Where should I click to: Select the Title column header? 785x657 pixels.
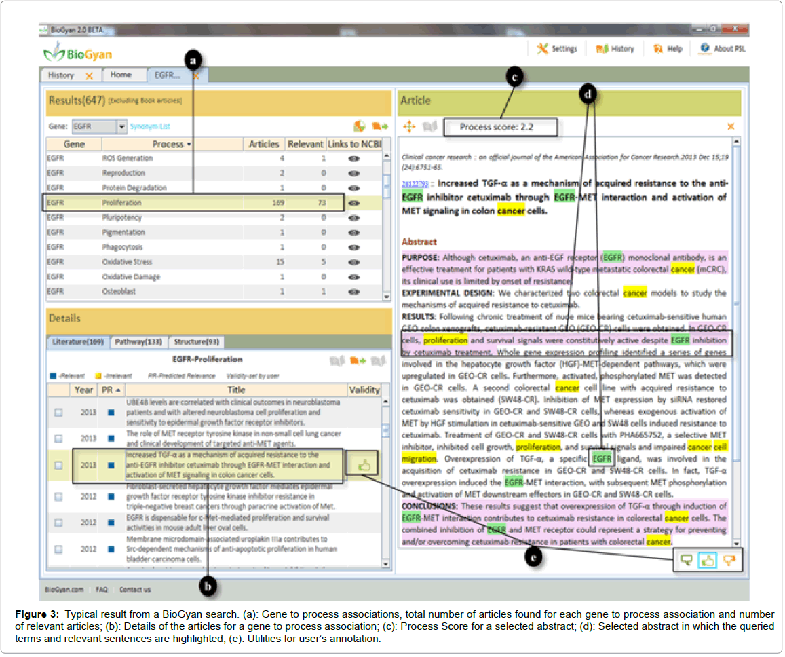pos(236,390)
